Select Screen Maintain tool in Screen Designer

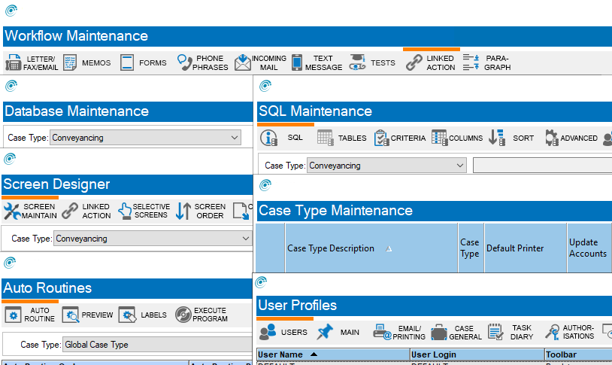pyautogui.click(x=29, y=211)
